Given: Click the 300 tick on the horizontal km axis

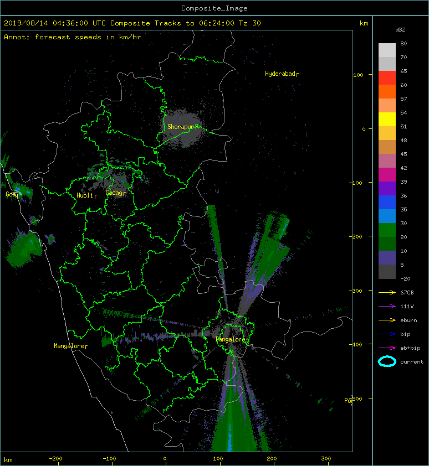Looking at the screenshot, I should pos(326,459).
